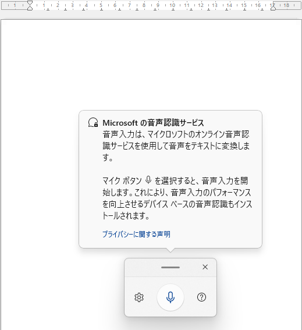Viewport: 302px width, 330px height.
Task: Click the マイク ボタン paragraph in the tooltip
Action: 177,198
